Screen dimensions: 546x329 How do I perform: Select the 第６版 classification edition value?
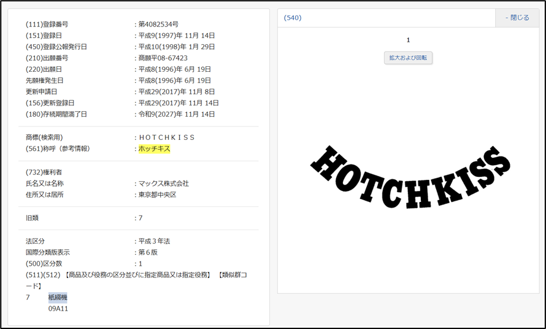click(x=148, y=252)
